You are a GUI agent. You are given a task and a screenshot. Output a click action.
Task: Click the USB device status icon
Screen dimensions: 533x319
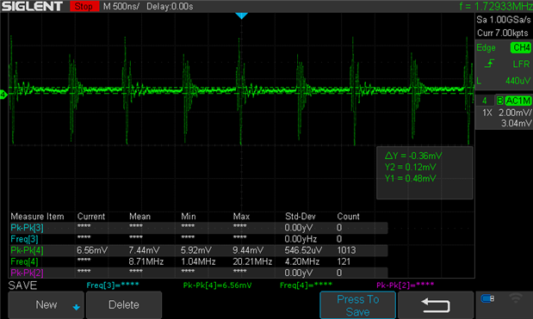(487, 298)
